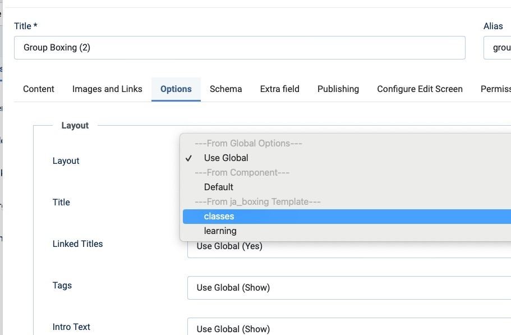Viewport: 511px width, 335px height.
Task: Click the Title input field
Action: click(x=240, y=48)
